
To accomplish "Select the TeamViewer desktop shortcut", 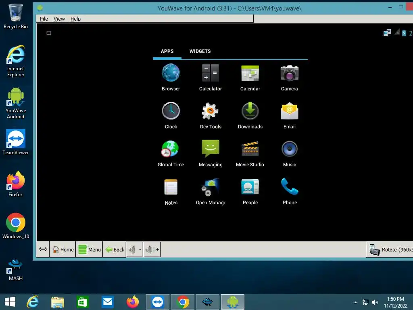I will [16, 142].
